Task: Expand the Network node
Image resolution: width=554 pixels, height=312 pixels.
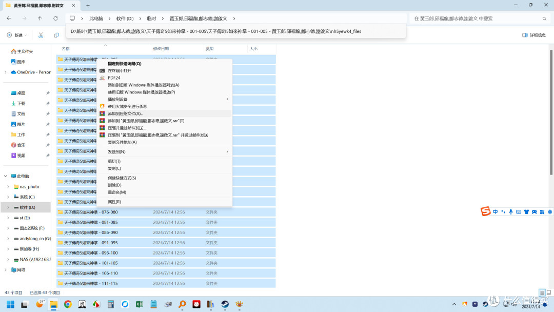Action: click(x=6, y=269)
